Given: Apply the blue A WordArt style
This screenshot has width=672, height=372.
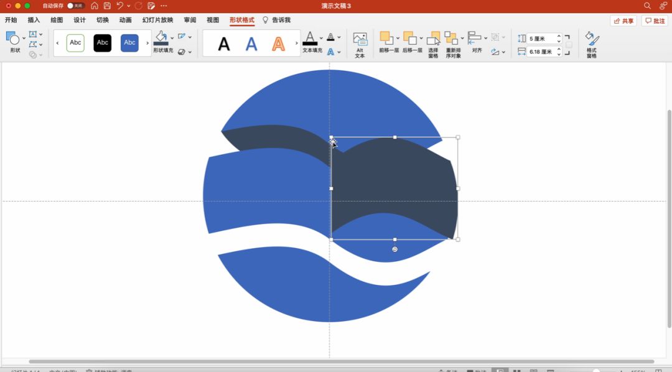Looking at the screenshot, I should (251, 44).
